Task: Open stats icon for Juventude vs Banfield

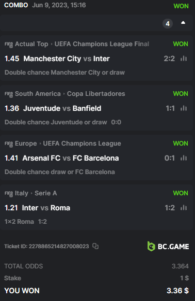Action: (x=184, y=108)
